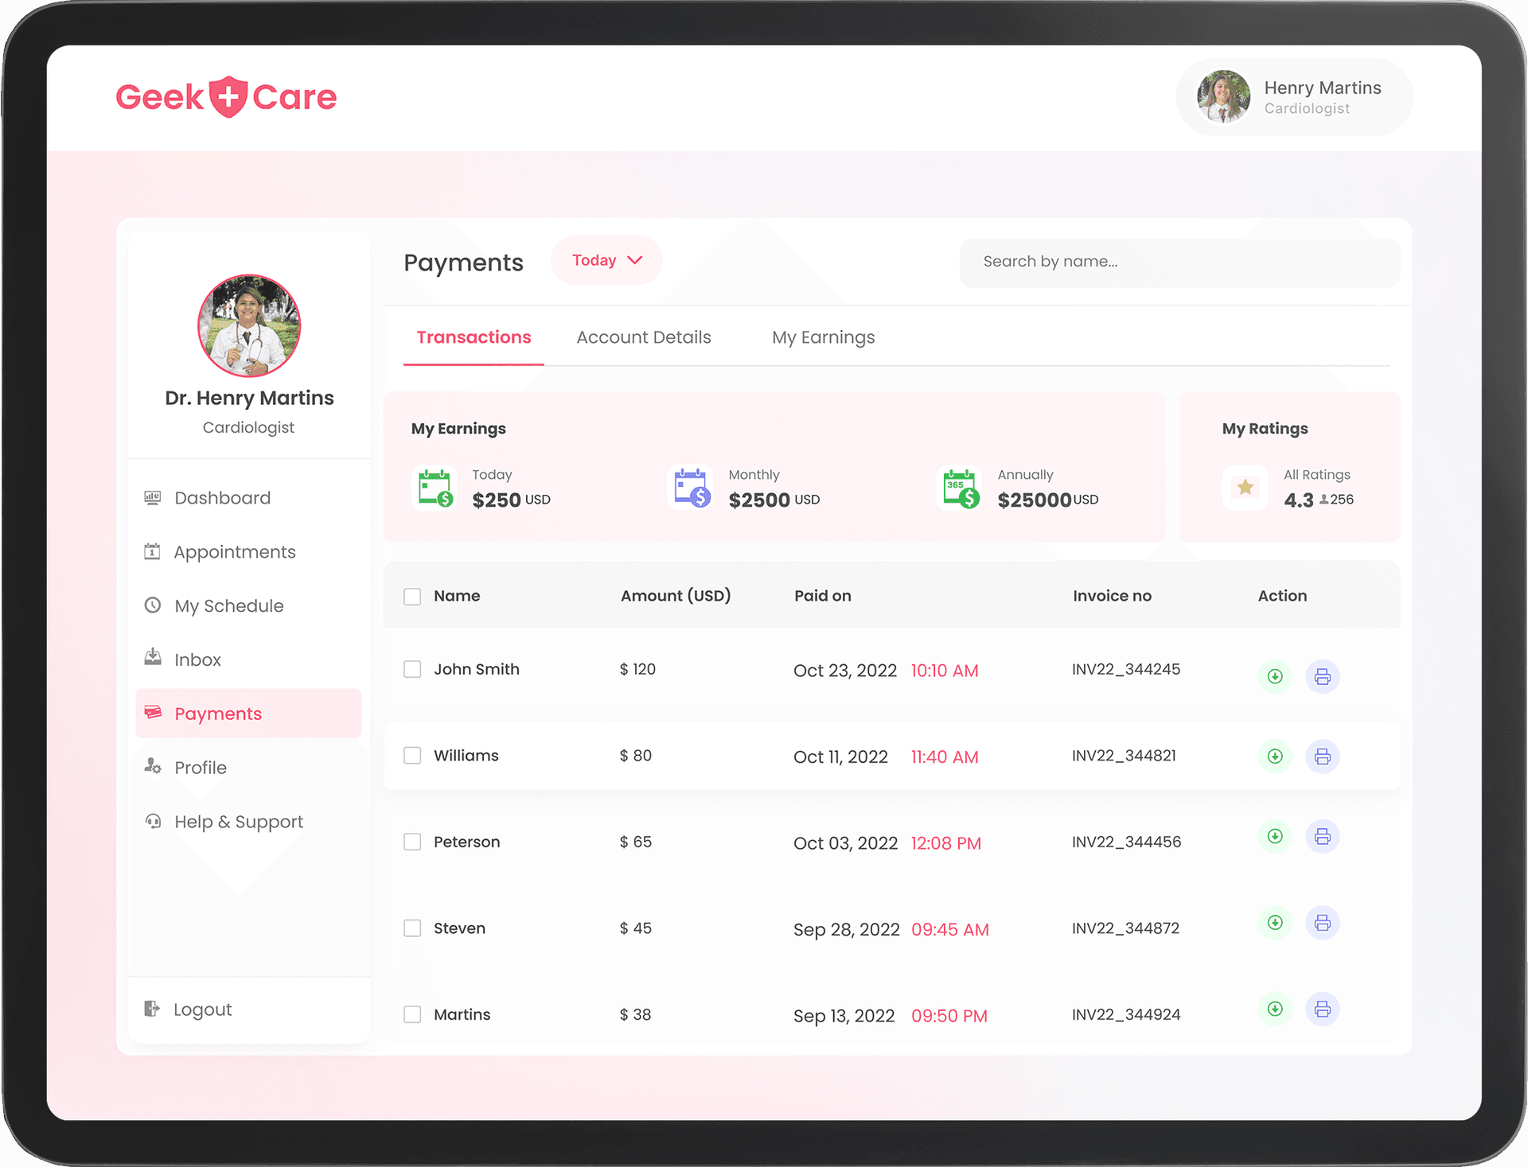Image resolution: width=1528 pixels, height=1167 pixels.
Task: Check the Williams row checkbox
Action: pyautogui.click(x=412, y=755)
